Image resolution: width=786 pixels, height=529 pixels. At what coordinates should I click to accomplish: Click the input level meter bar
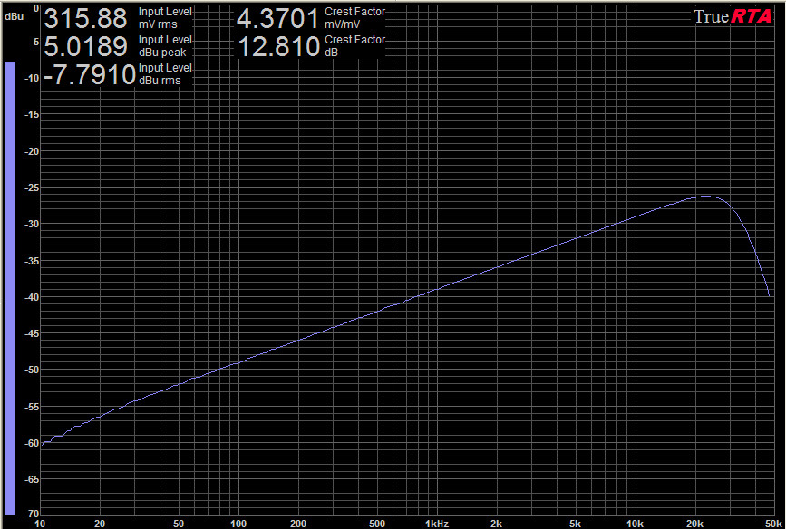pyautogui.click(x=10, y=288)
